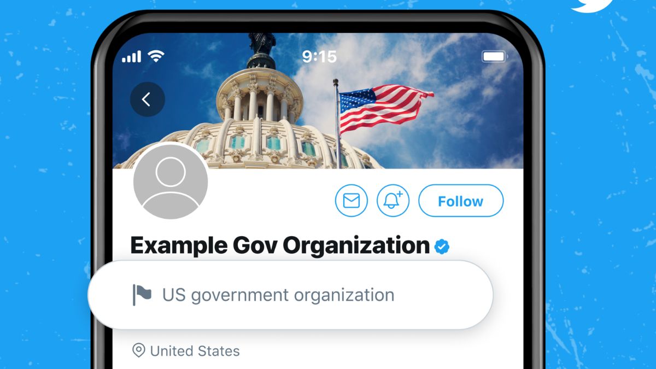Click the location pin icon
This screenshot has width=656, height=369.
coord(139,350)
